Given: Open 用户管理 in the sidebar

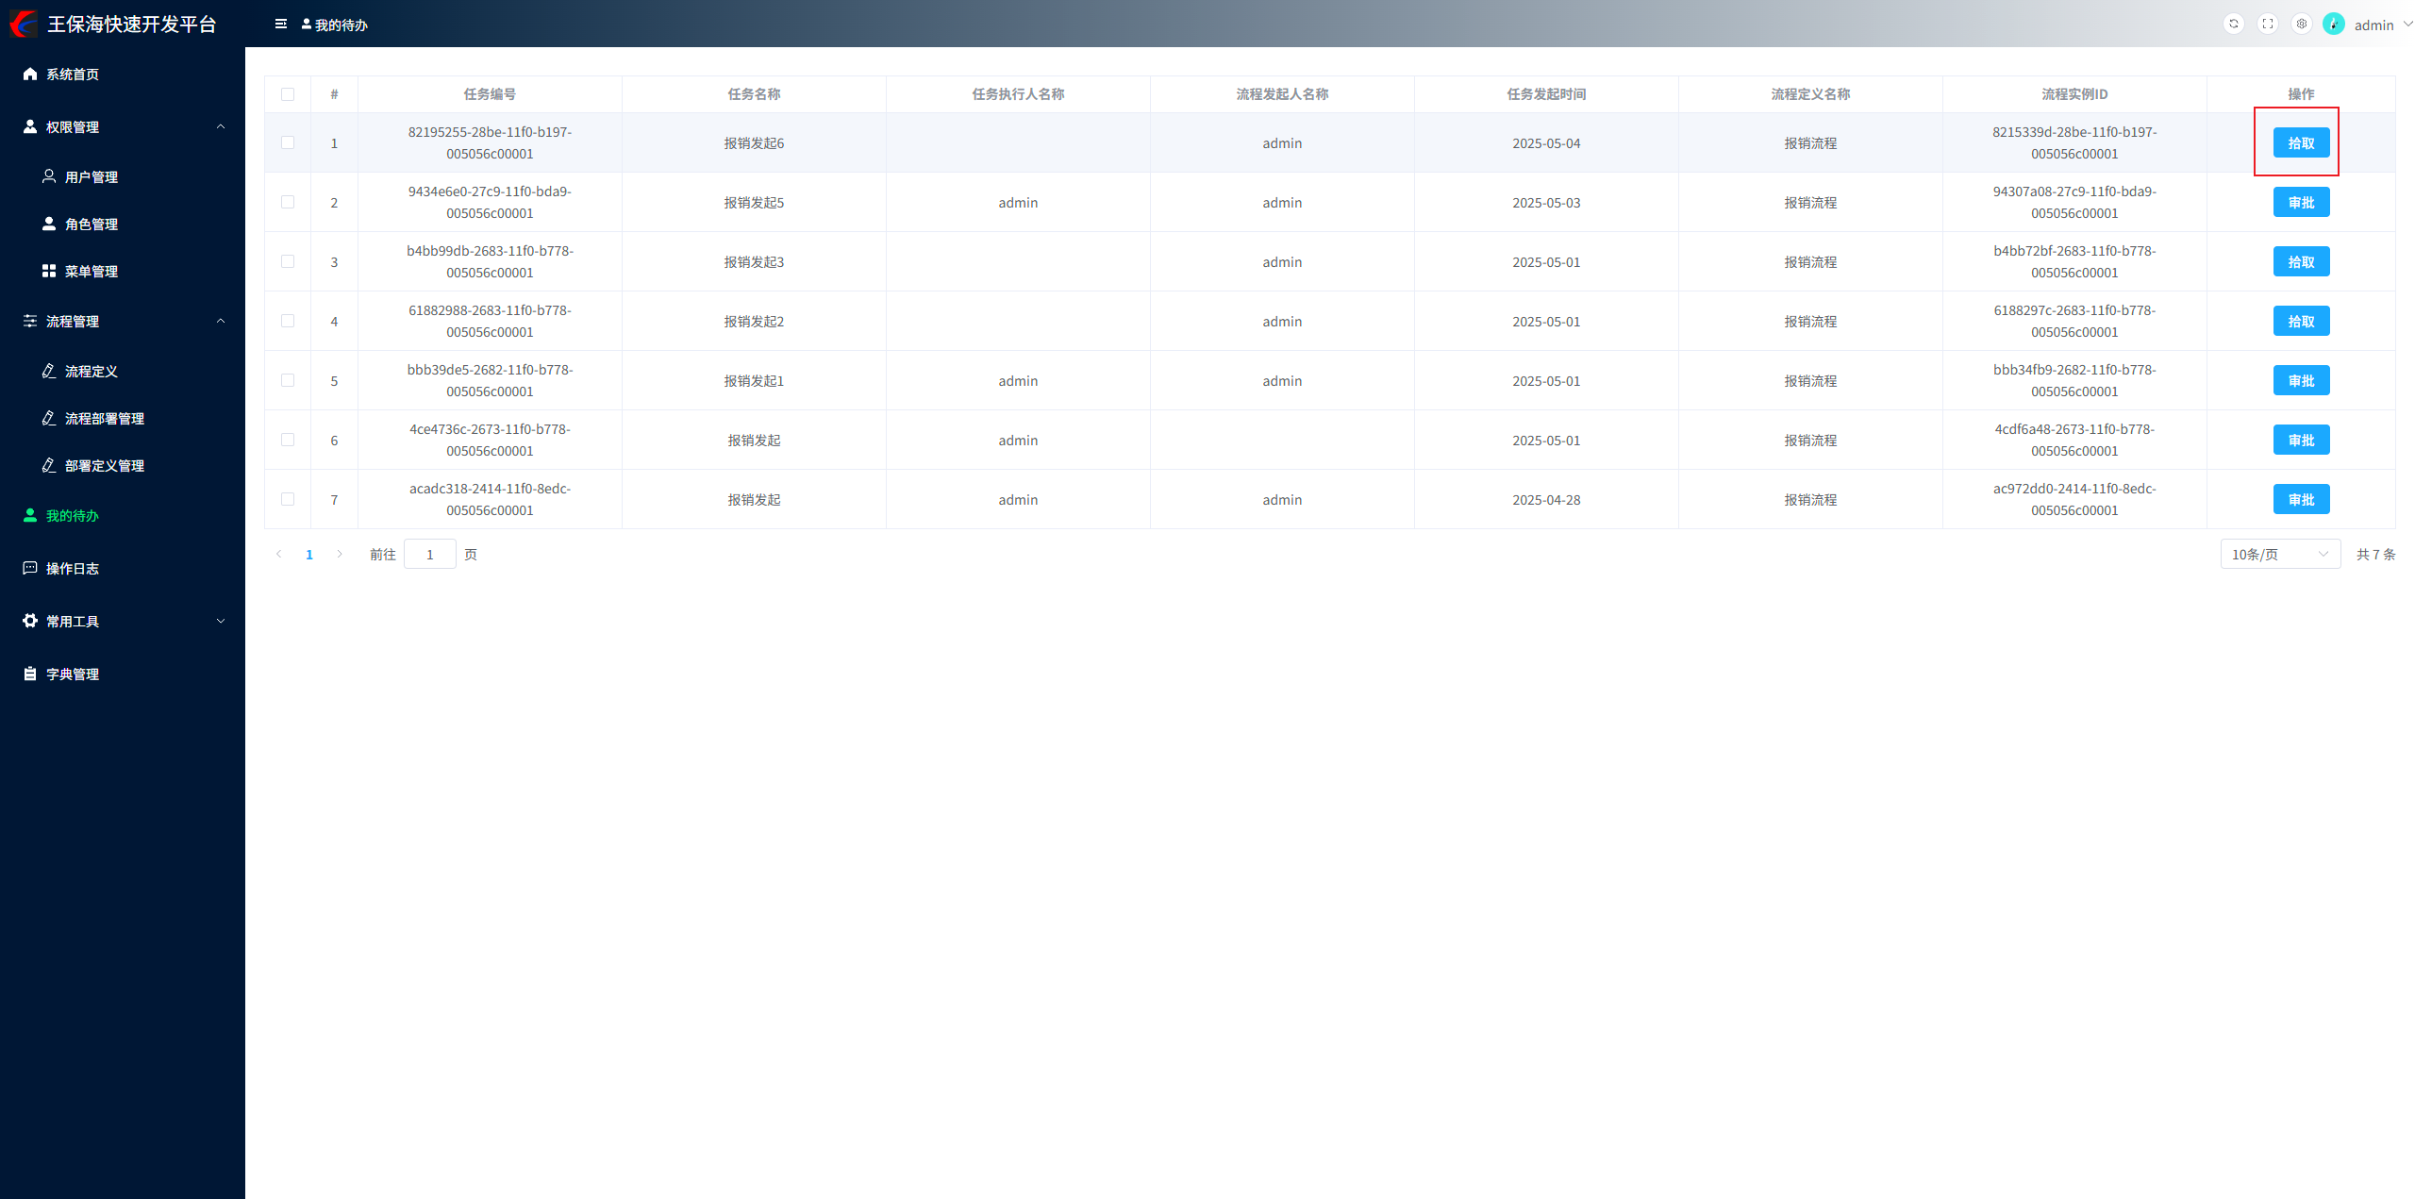Looking at the screenshot, I should coord(92,177).
